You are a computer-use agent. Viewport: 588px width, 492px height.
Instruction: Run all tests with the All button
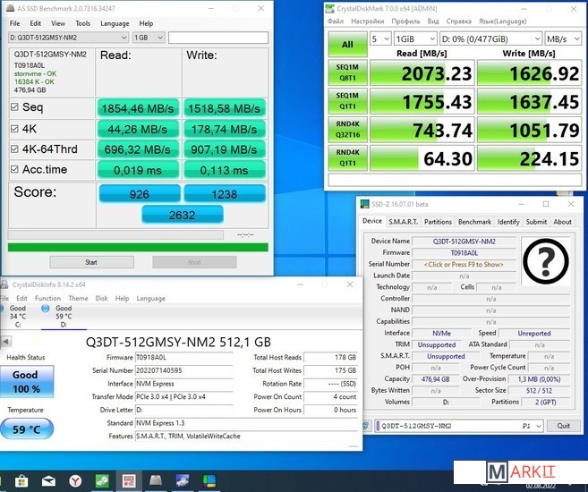pos(346,44)
